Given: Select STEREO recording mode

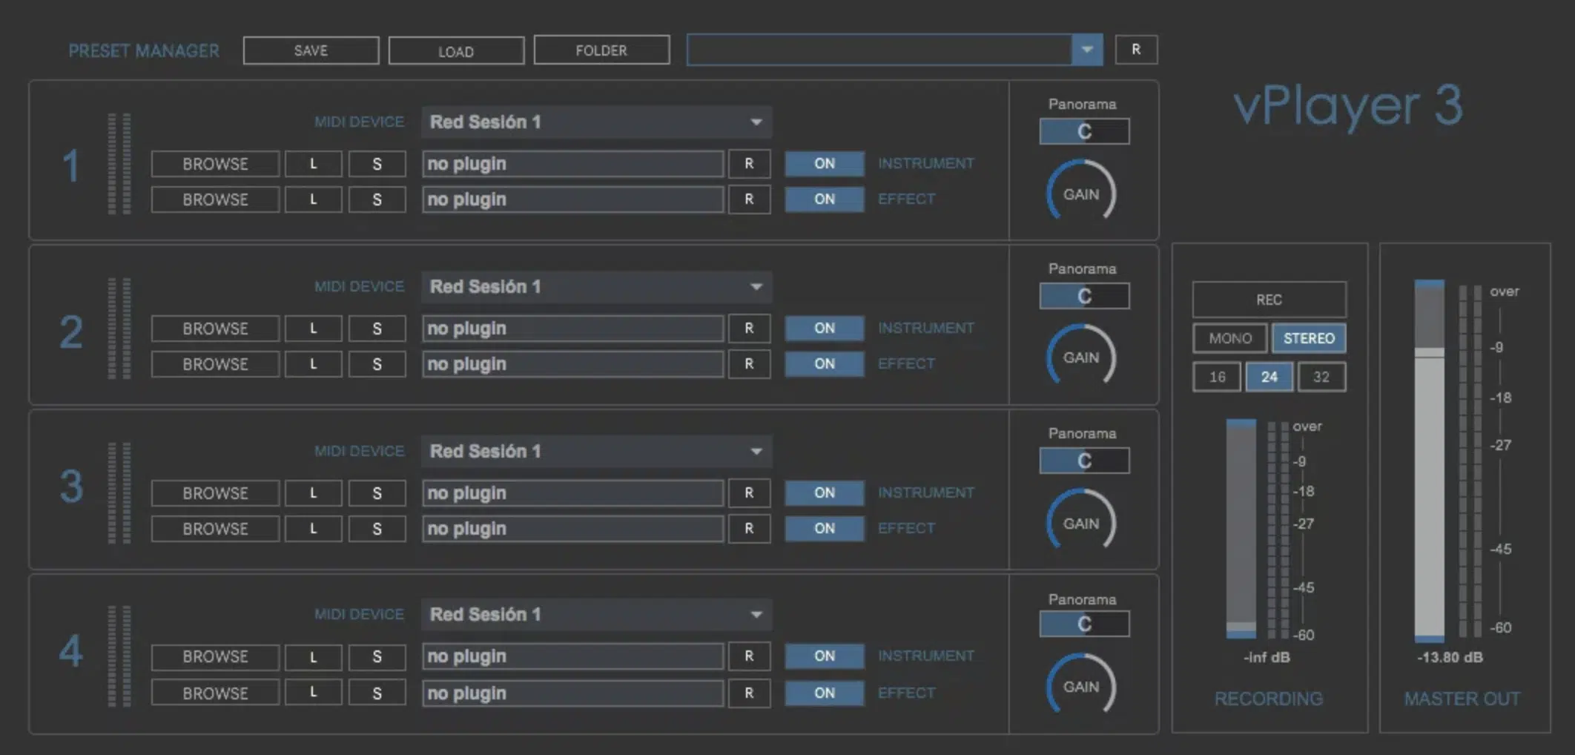Looking at the screenshot, I should click(x=1309, y=338).
